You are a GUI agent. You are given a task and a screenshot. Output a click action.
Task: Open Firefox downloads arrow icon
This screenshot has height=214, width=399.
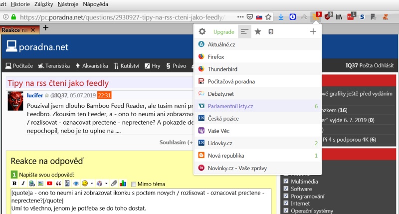281,17
